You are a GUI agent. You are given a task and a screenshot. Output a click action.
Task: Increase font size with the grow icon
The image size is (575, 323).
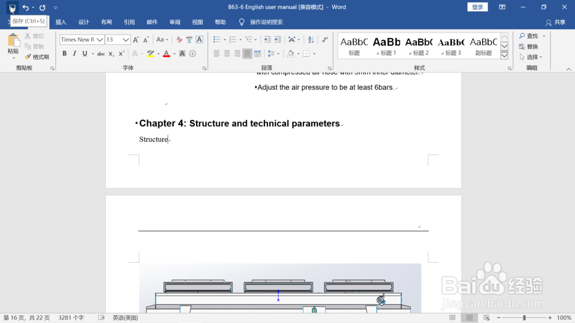136,40
